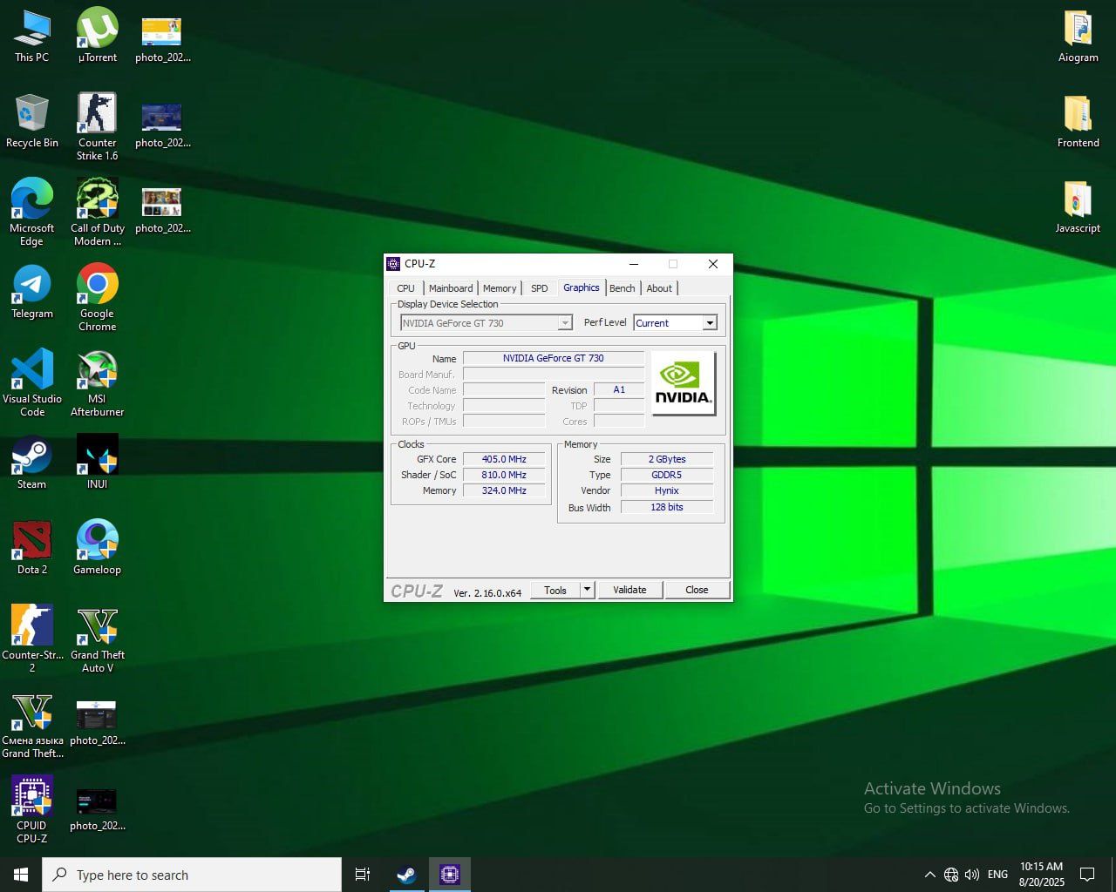Click ENG language indicator
The image size is (1116, 892).
pos(997,875)
